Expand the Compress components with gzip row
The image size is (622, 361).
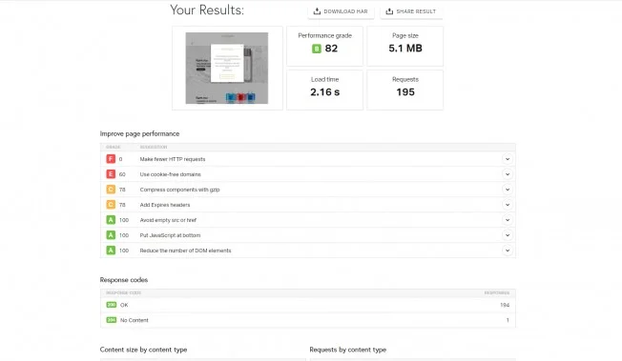pos(508,190)
